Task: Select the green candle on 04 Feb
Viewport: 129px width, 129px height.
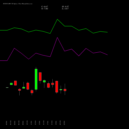Action: click(11, 84)
